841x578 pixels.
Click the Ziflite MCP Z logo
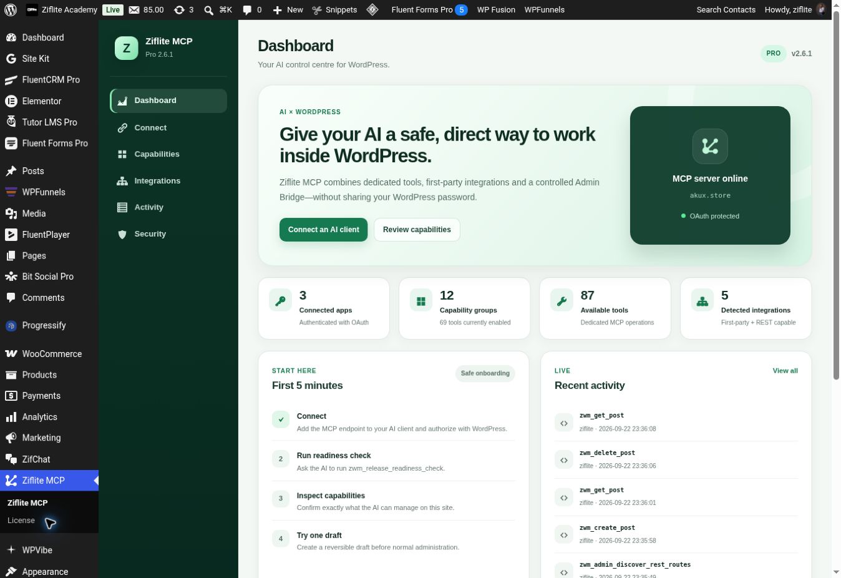tap(127, 48)
